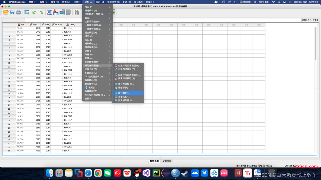Open the 图形(G) menu
Viewport: 321px width, 180px height.
[x=100, y=2]
